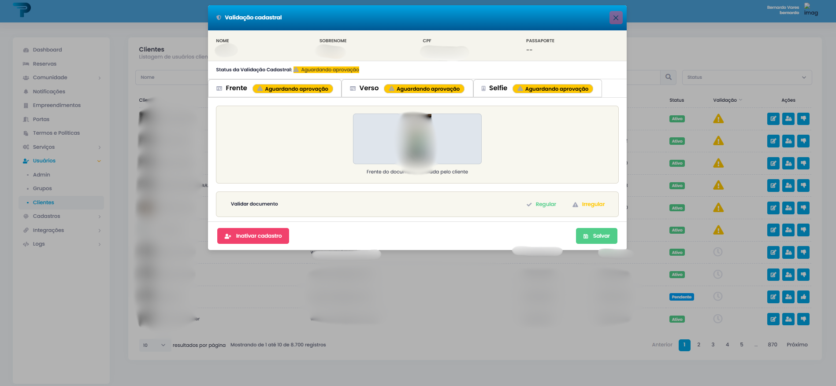Screen dimensions: 836x386
Task: Expand the Serviços sidebar menu
Action: click(61, 147)
